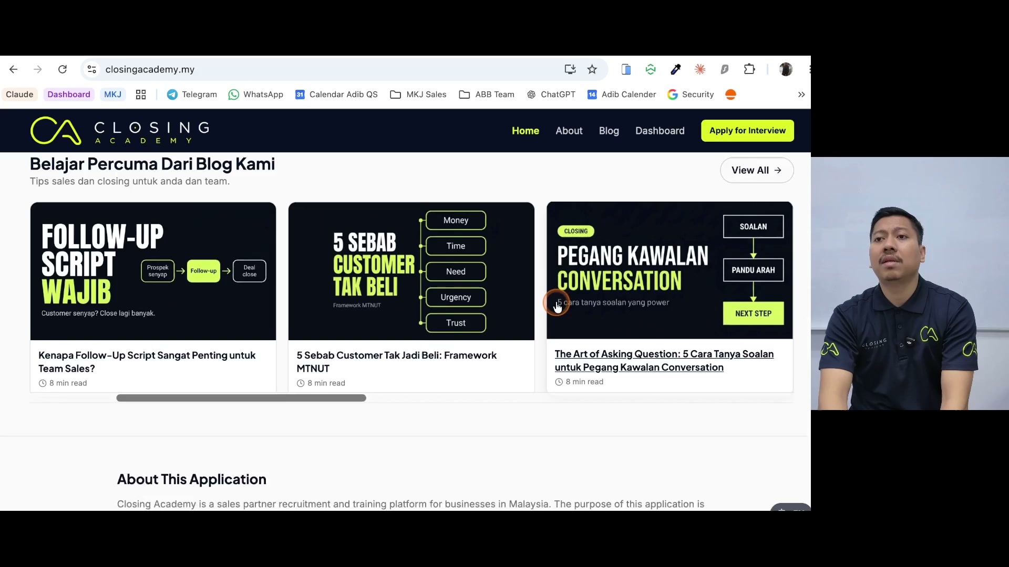Bookmark this page with the star icon
This screenshot has width=1009, height=567.
(x=592, y=69)
